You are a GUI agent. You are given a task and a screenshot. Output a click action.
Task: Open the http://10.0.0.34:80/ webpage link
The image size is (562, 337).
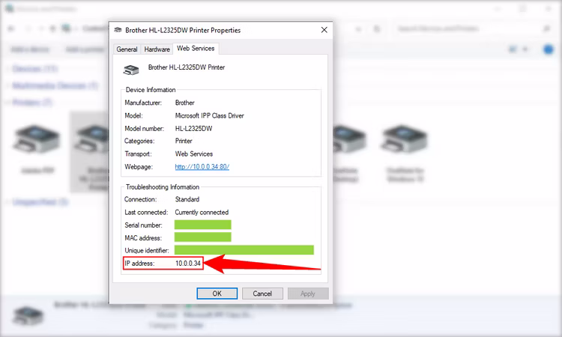point(202,166)
